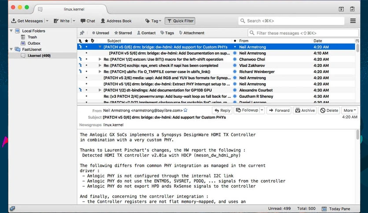Open the More actions dropdown

[350, 110]
